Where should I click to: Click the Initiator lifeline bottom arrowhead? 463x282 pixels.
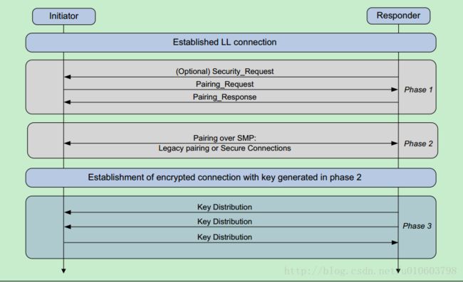pyautogui.click(x=63, y=271)
